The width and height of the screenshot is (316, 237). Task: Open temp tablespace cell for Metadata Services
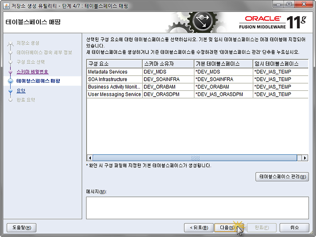pos(280,72)
